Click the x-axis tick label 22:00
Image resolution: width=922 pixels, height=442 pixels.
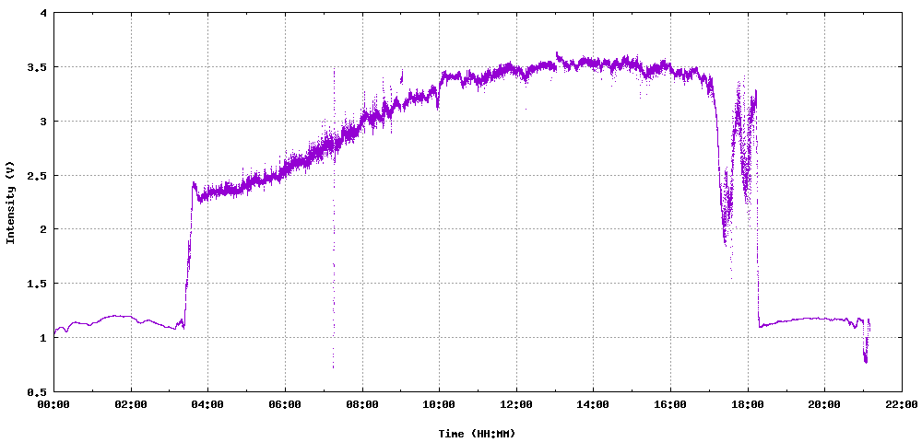click(x=902, y=404)
